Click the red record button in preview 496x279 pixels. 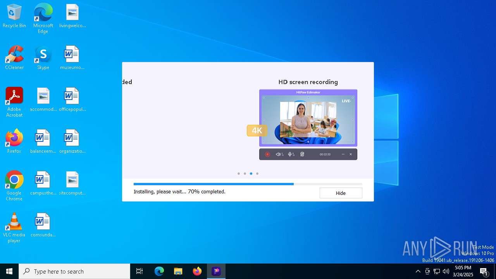click(x=267, y=154)
